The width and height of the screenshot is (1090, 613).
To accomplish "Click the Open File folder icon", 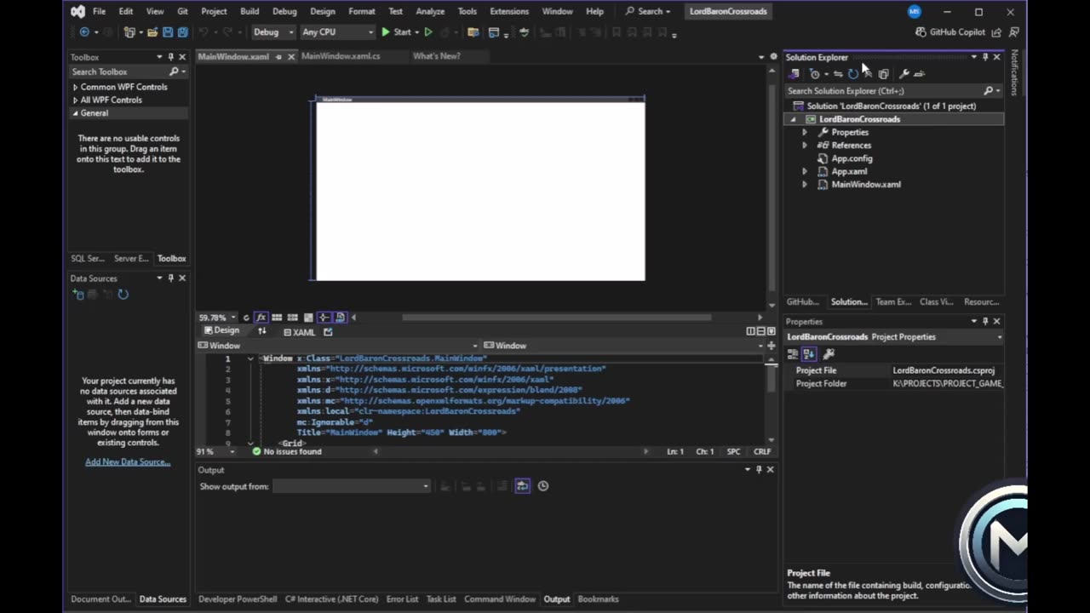I will tap(152, 32).
